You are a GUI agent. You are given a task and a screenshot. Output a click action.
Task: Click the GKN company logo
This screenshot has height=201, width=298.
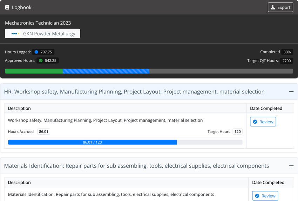click(15, 34)
